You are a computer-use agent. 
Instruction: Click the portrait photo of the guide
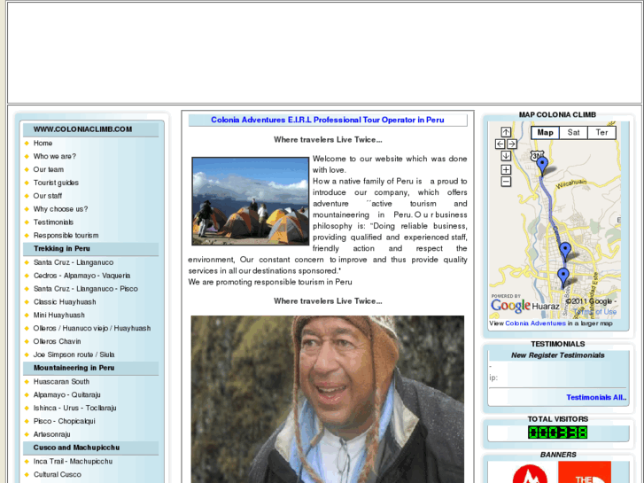(328, 399)
